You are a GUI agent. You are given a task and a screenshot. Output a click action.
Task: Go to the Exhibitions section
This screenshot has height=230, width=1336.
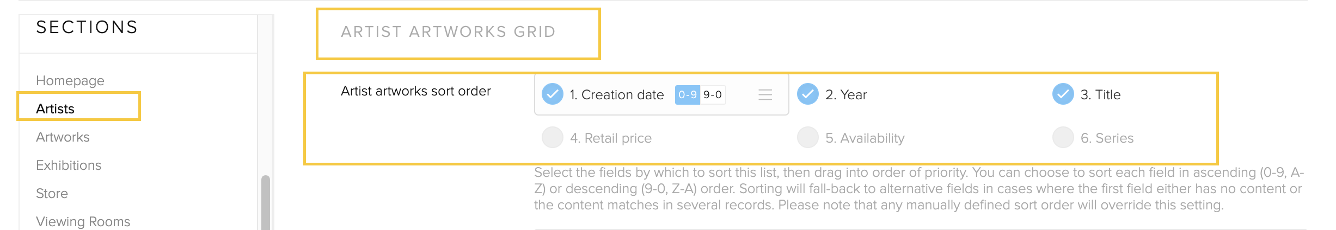69,165
